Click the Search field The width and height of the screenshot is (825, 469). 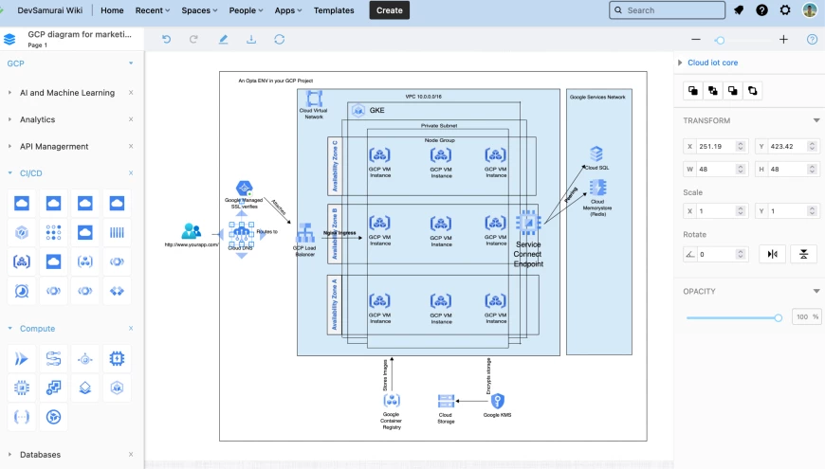coord(668,10)
